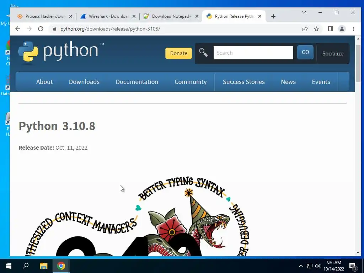Click the yellow Donate button
This screenshot has width=364, height=273.
pos(178,53)
